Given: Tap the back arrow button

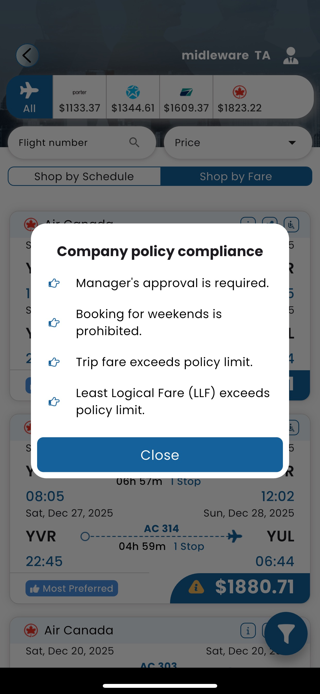Looking at the screenshot, I should (27, 56).
